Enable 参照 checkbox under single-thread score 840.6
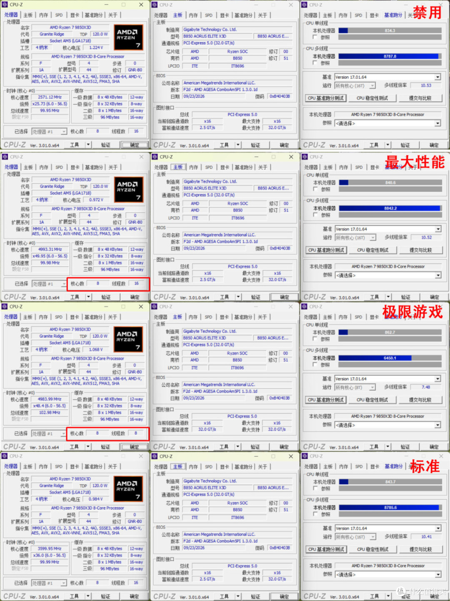This screenshot has height=601, width=450. pos(315,189)
